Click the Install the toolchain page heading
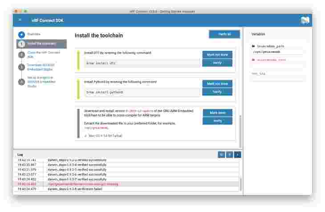This screenshot has height=212, width=325. coord(99,36)
